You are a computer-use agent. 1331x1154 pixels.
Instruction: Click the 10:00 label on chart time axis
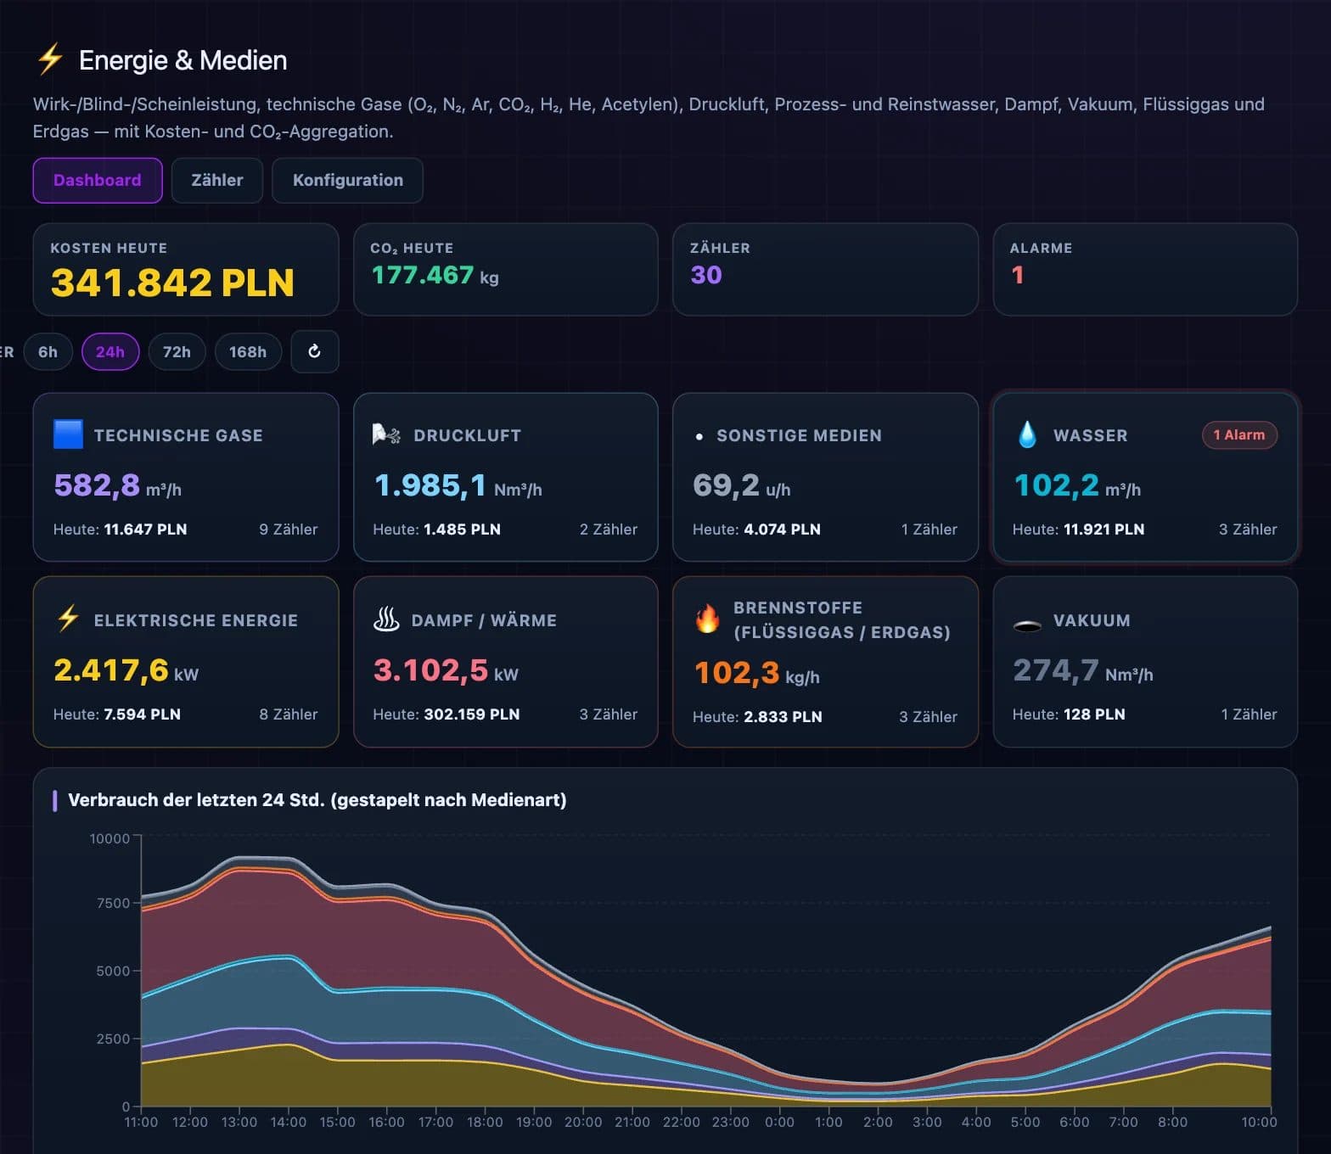[x=1259, y=1122]
